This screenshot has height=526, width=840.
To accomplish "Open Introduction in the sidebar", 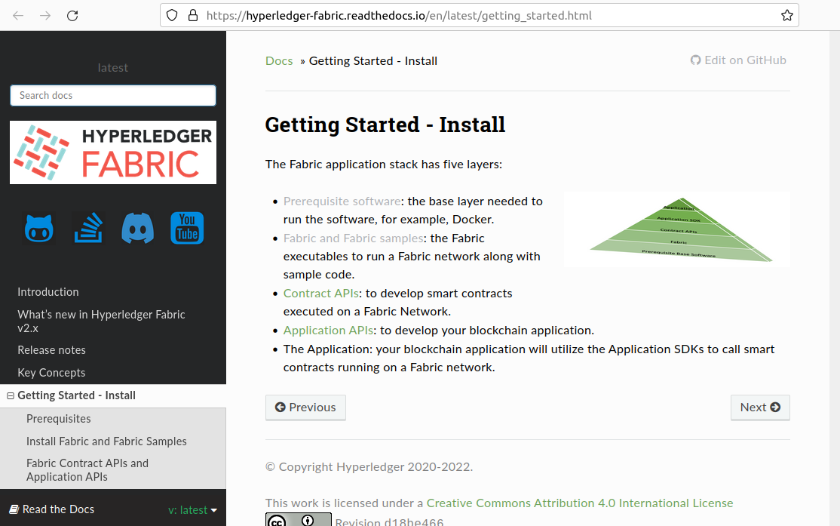I will click(x=48, y=292).
